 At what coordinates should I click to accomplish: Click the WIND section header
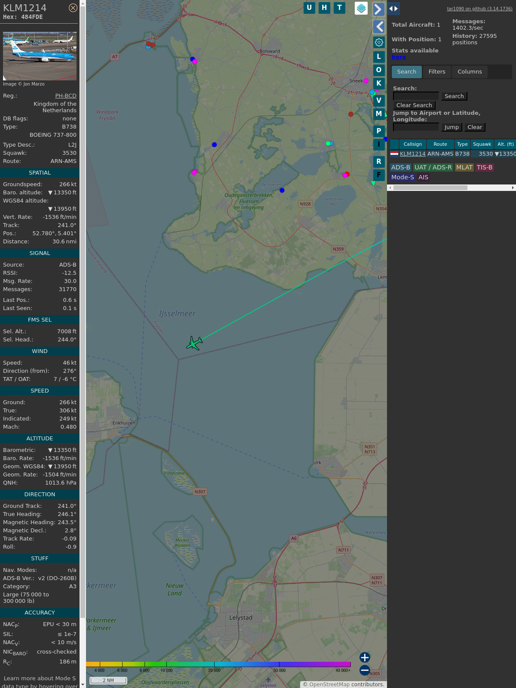40,351
